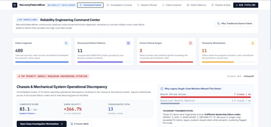The image size is (271, 127).
Task: Click the cluster ref value 4f66ac03
Action: (x=248, y=76)
